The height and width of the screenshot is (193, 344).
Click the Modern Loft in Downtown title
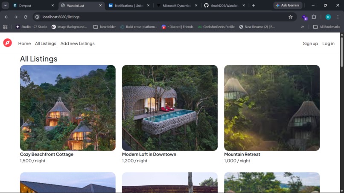pos(149,154)
